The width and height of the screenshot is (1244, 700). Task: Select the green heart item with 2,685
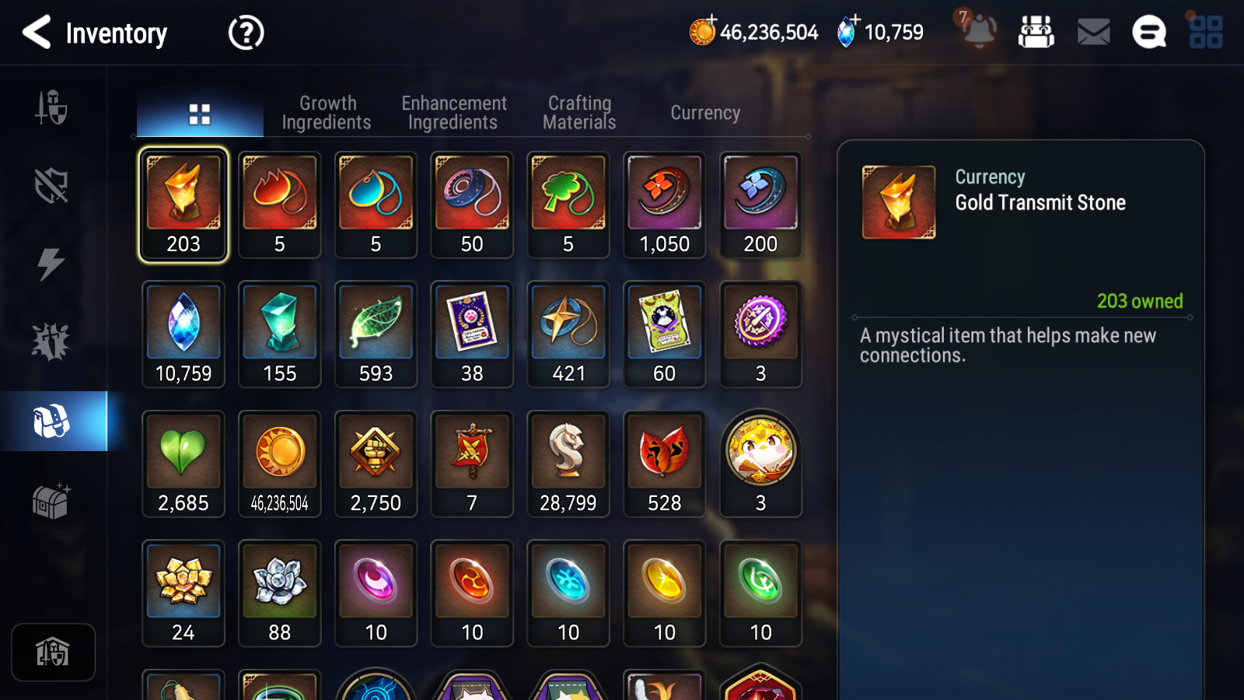pos(183,464)
